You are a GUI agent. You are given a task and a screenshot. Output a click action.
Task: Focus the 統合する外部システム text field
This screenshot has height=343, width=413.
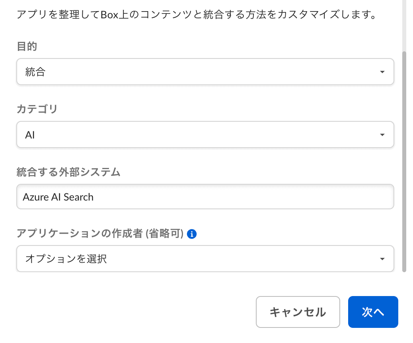point(205,197)
